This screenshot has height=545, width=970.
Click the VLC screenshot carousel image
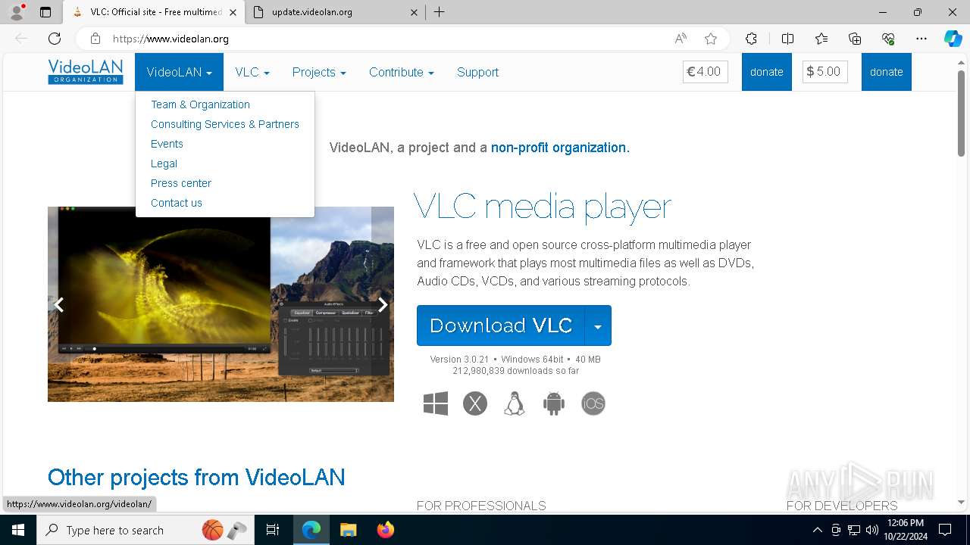tap(221, 304)
